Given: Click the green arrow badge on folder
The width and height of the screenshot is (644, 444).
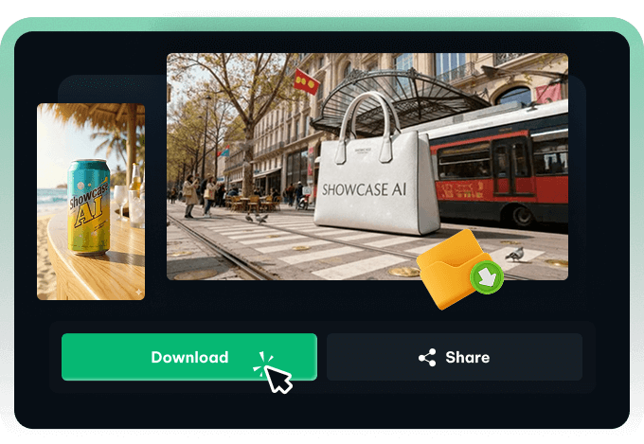Looking at the screenshot, I should [x=486, y=278].
